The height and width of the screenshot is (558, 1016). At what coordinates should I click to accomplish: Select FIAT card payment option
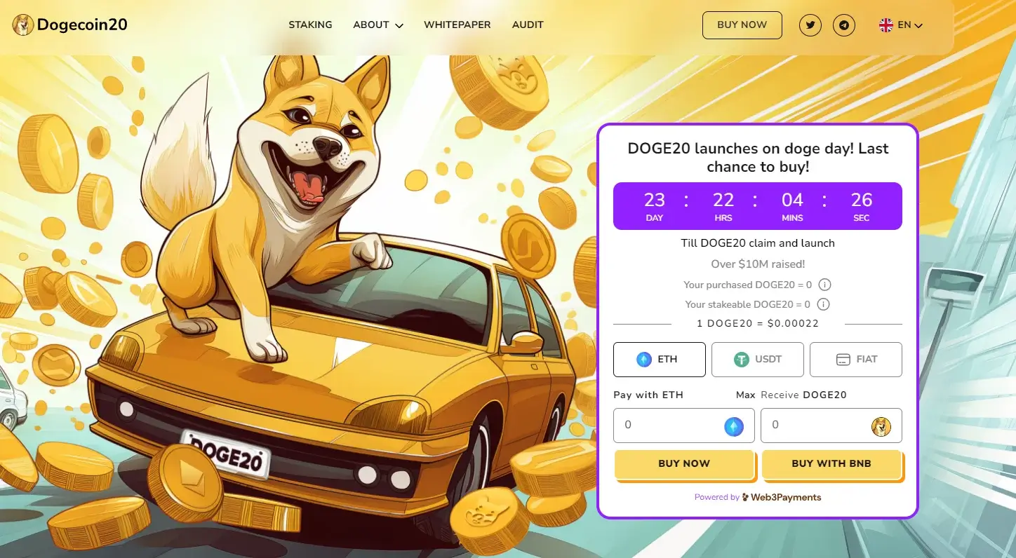click(856, 360)
